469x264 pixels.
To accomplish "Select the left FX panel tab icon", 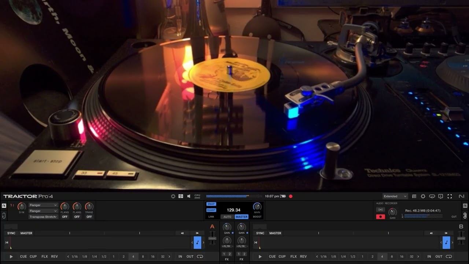I will (4, 206).
